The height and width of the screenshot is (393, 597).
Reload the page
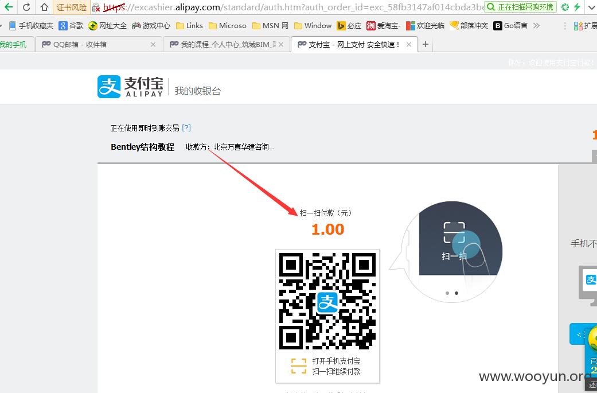pyautogui.click(x=26, y=7)
